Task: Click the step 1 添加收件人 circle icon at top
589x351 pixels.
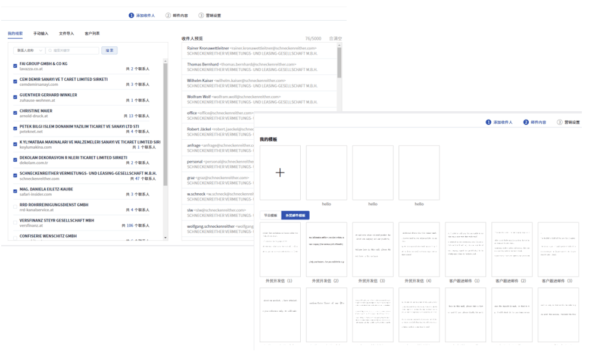Action: [132, 15]
